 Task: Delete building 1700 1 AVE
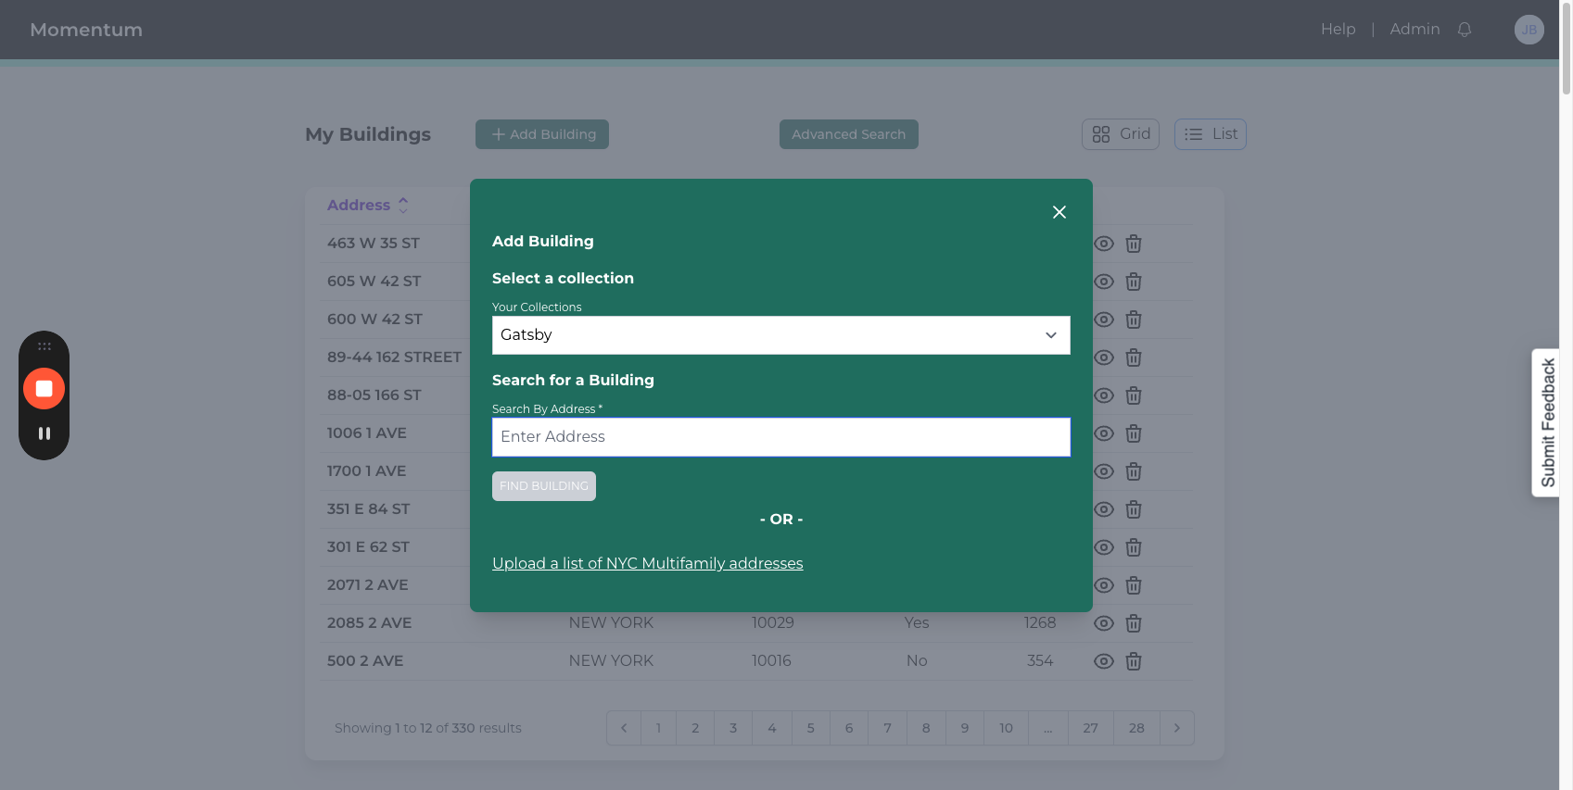coord(1134,471)
